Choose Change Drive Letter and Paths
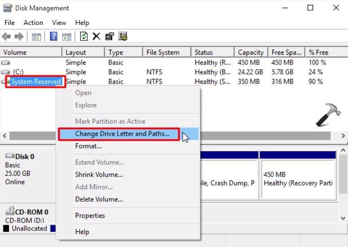Screen dimensions: 348x247 click(x=128, y=134)
